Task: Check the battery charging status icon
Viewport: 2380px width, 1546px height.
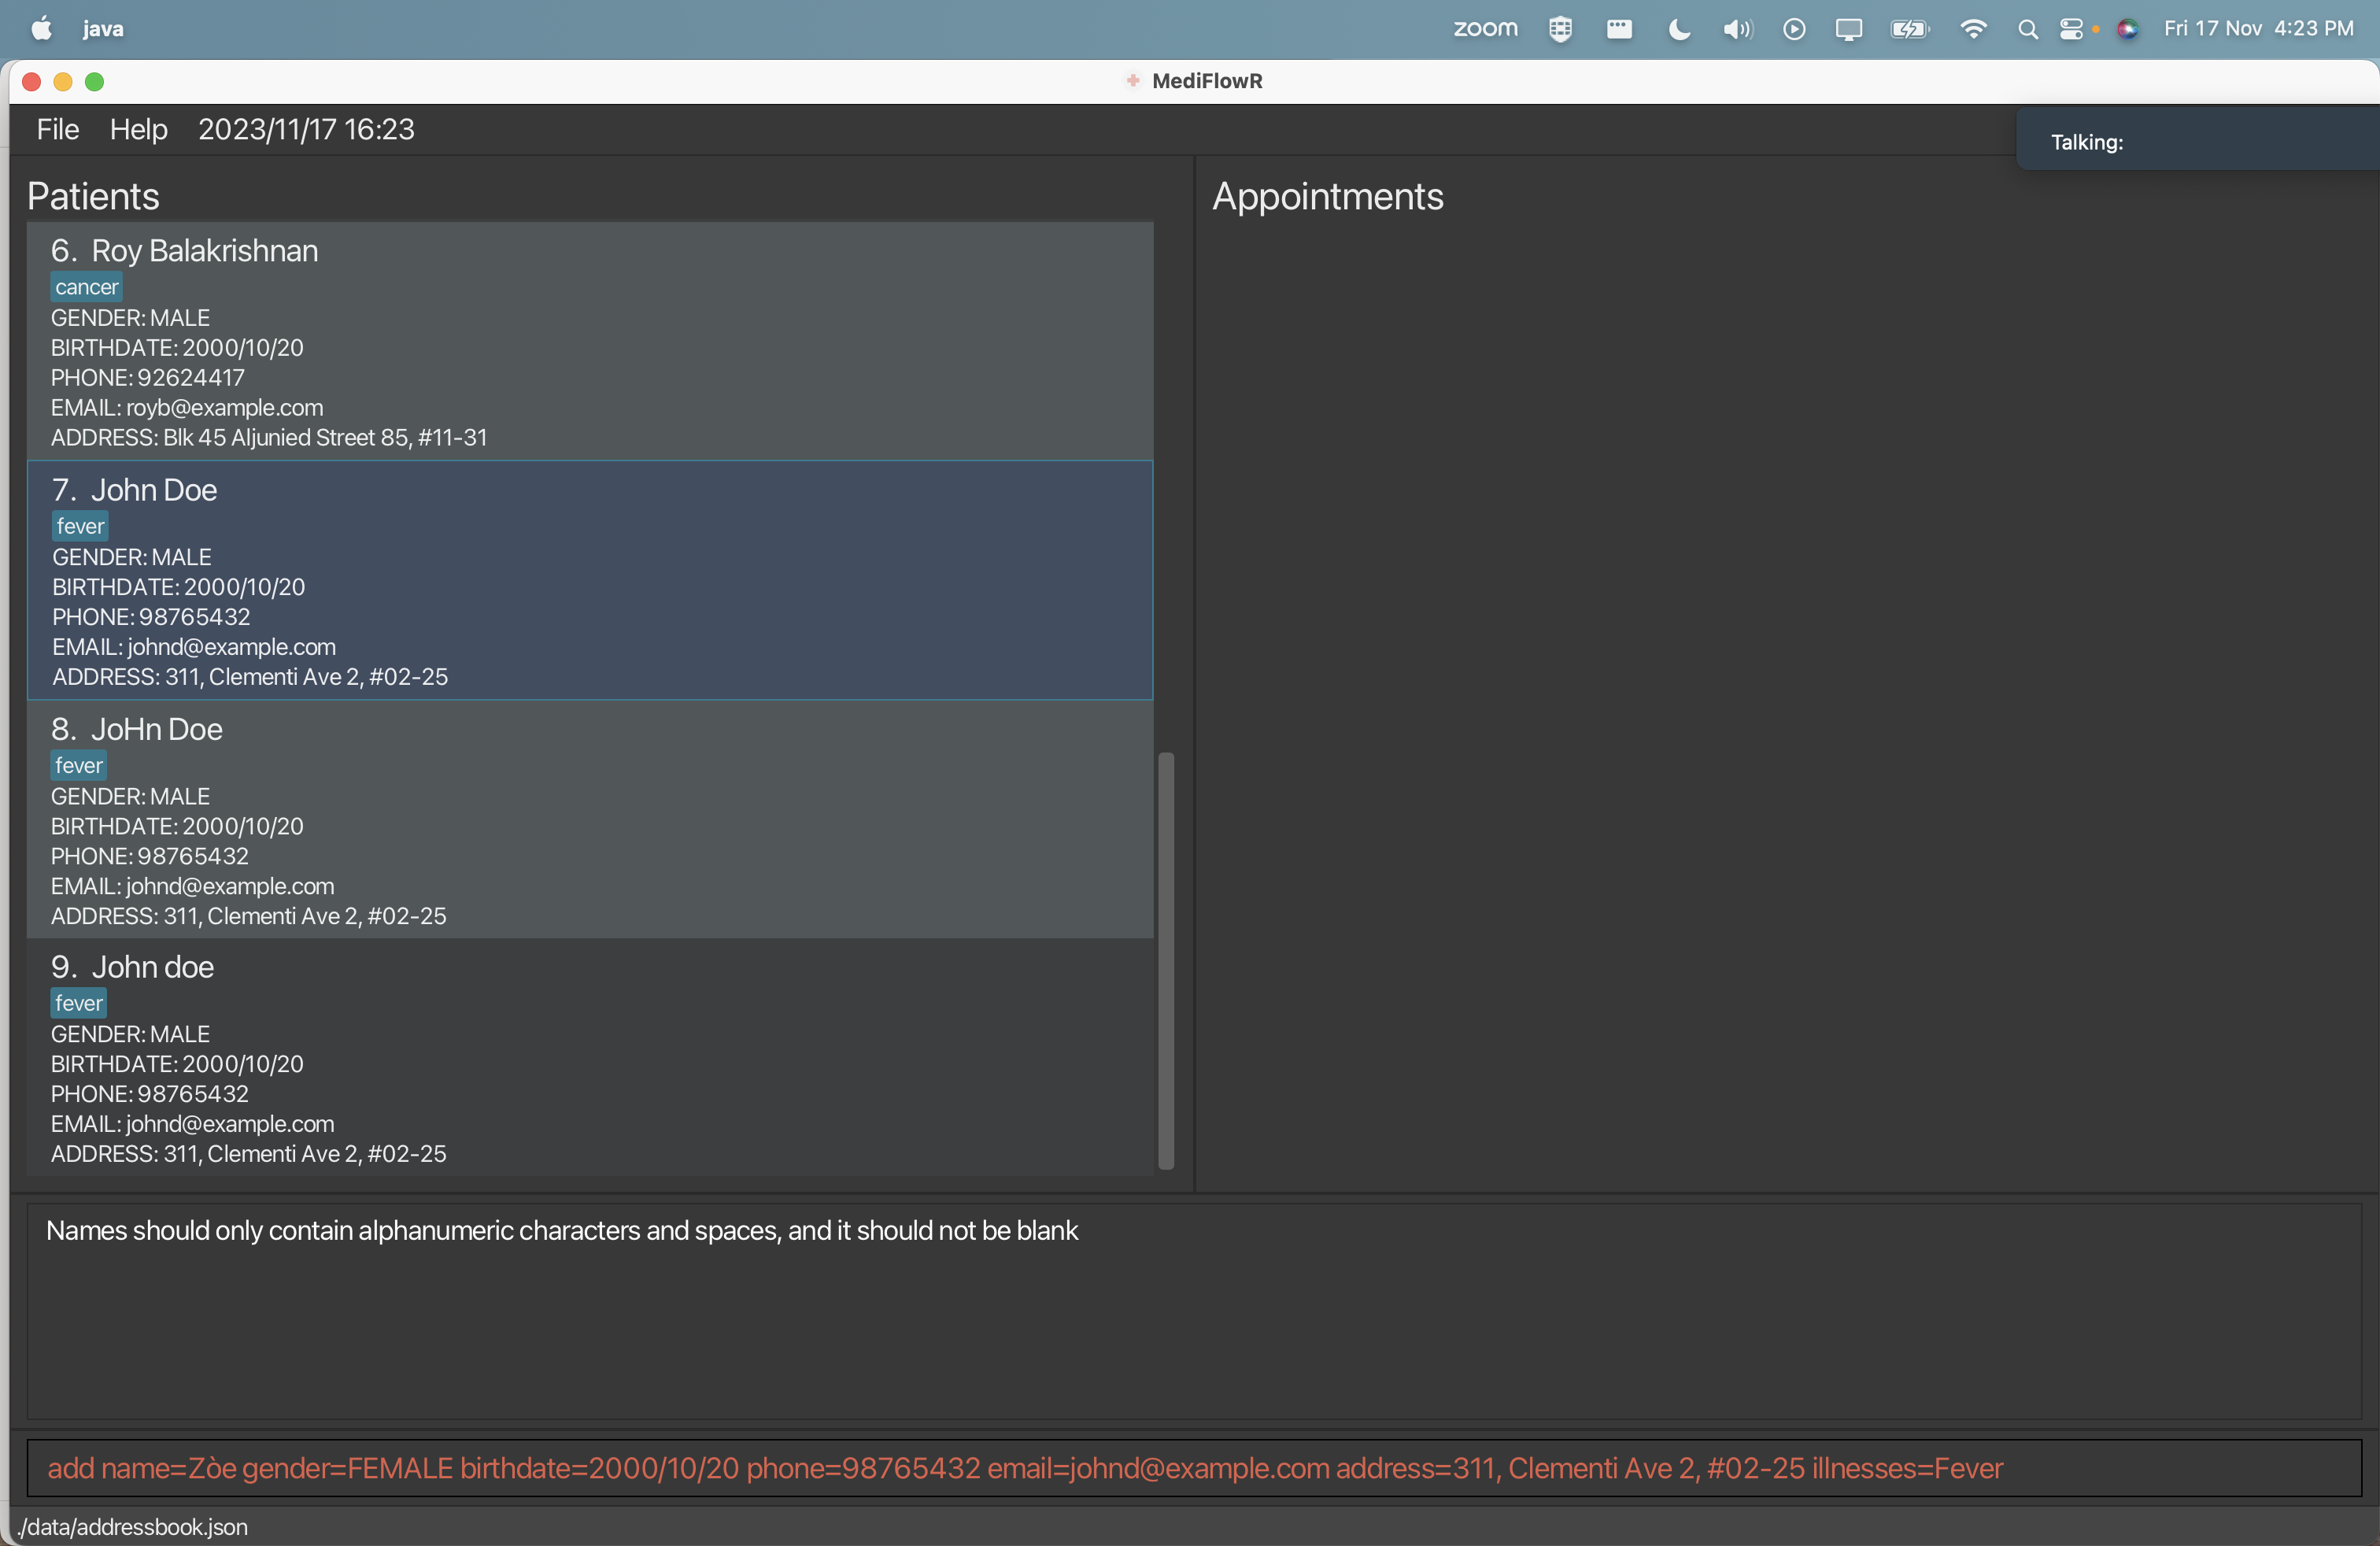Action: 1910,29
